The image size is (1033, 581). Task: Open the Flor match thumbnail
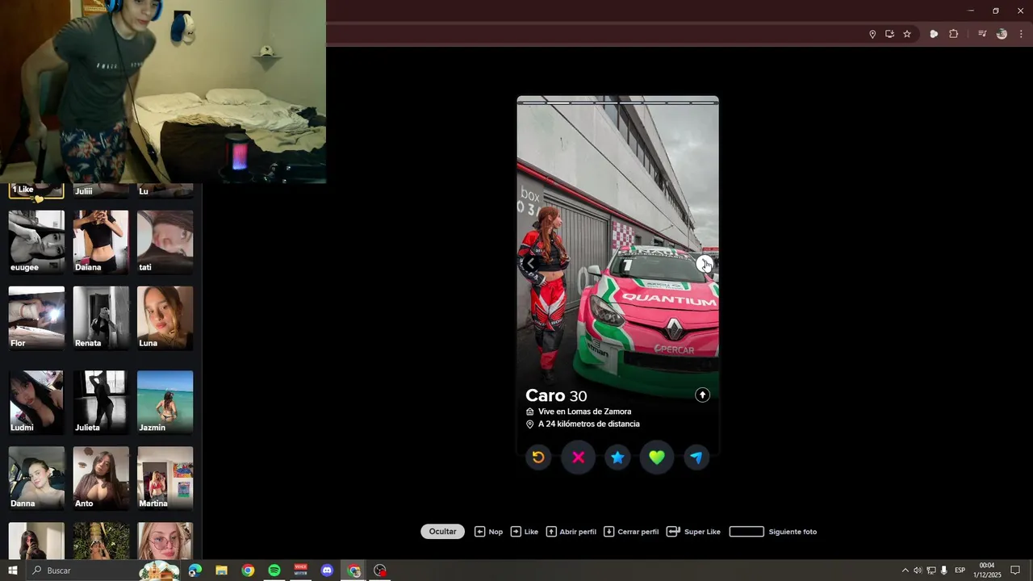click(36, 318)
